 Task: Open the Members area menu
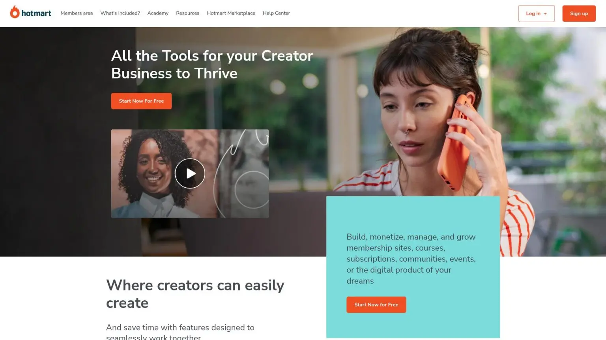click(77, 13)
